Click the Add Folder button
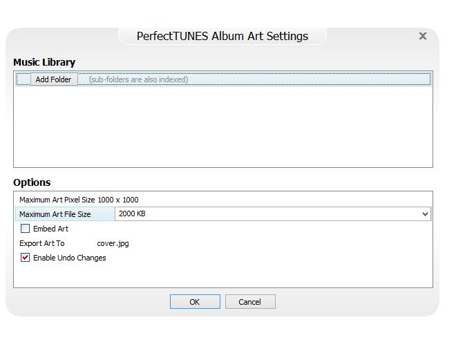Image resolution: width=465 pixels, height=351 pixels. [x=53, y=79]
